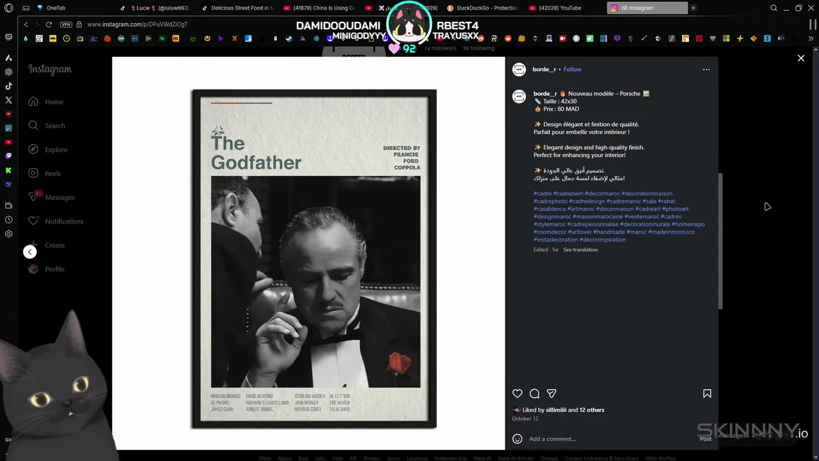Image resolution: width=819 pixels, height=461 pixels.
Task: Click the Godfather framed poster image
Action: 314,259
